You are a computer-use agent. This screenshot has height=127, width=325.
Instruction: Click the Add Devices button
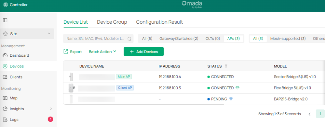pos(144,52)
